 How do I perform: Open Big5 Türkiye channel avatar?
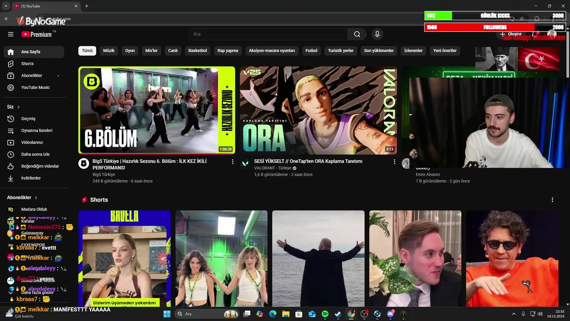point(84,163)
